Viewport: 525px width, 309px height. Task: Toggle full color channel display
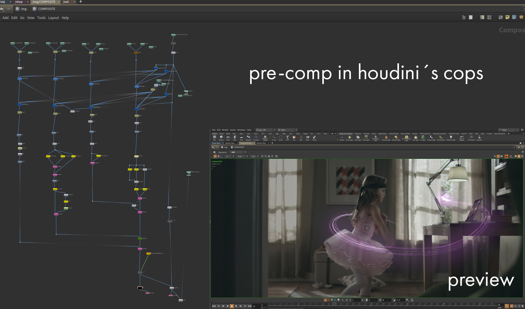point(325,300)
